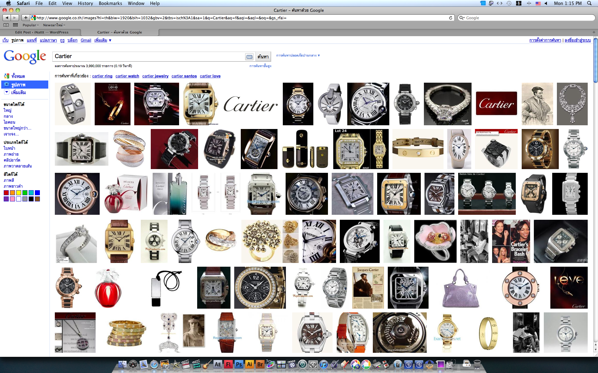
Task: Expand เพิ่มเติม option in left sidebar
Action: 15,92
